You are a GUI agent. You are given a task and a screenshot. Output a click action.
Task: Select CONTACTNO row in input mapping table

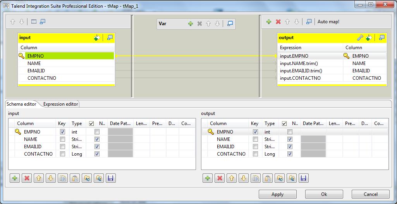coord(66,78)
